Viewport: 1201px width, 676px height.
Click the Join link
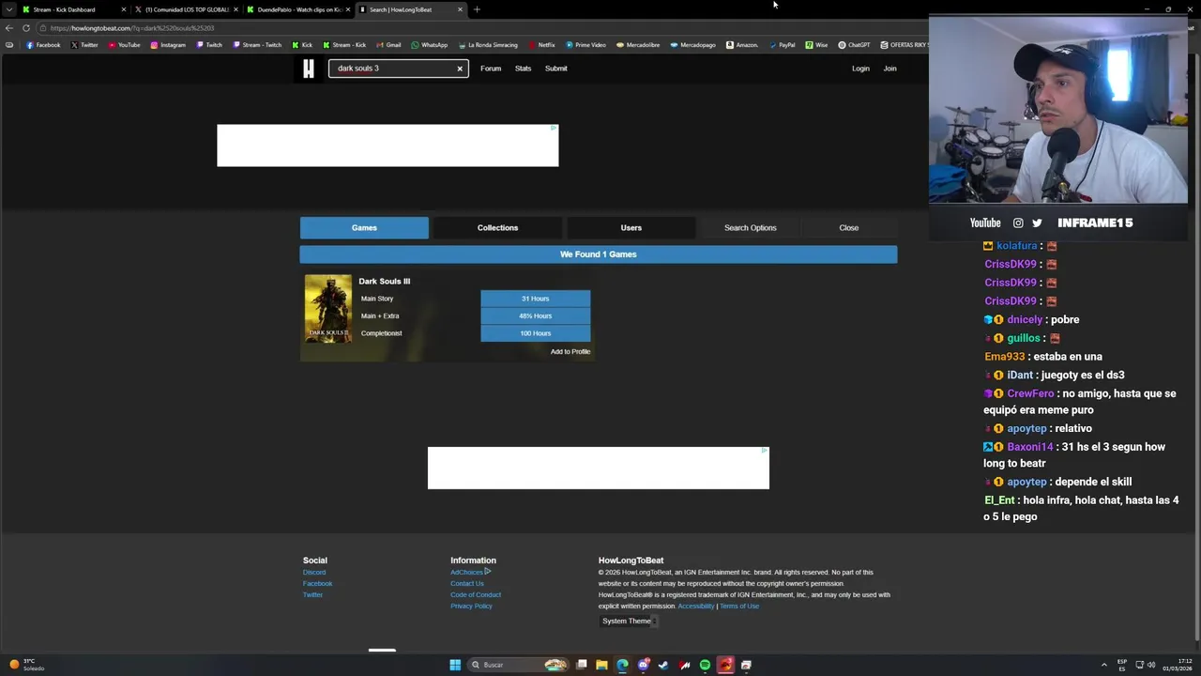click(889, 69)
